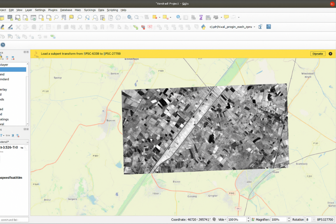Click the calculator icon in toolbar

[208, 18]
